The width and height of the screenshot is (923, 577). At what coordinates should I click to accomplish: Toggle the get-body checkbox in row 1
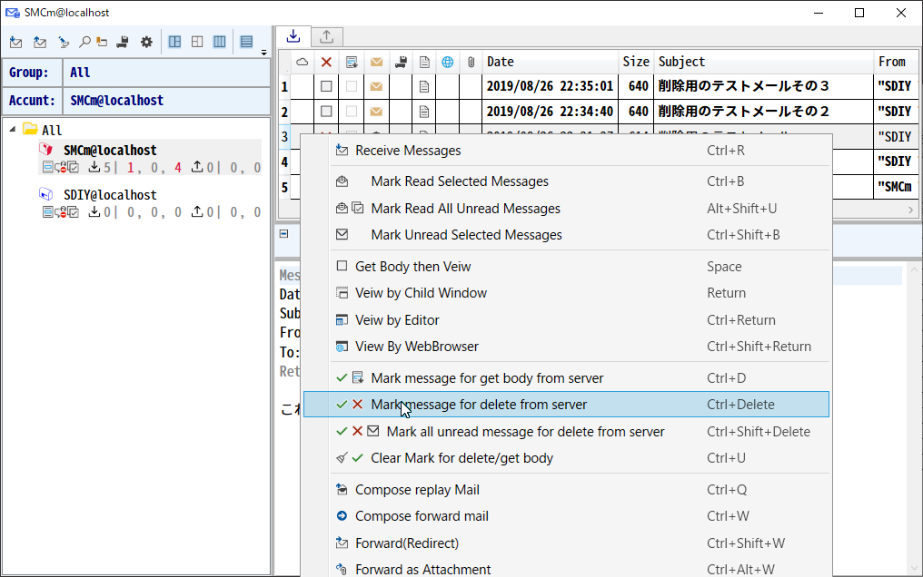(352, 87)
